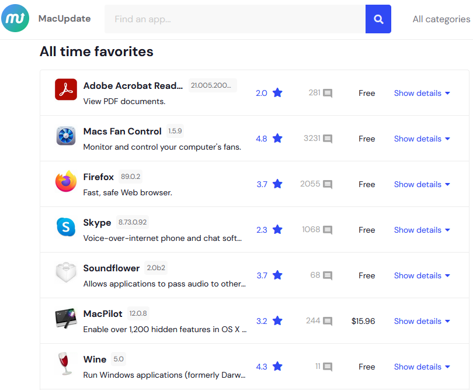The image size is (473, 390).
Task: Expand Show details for Adobe Acrobat Reader
Action: coord(422,93)
